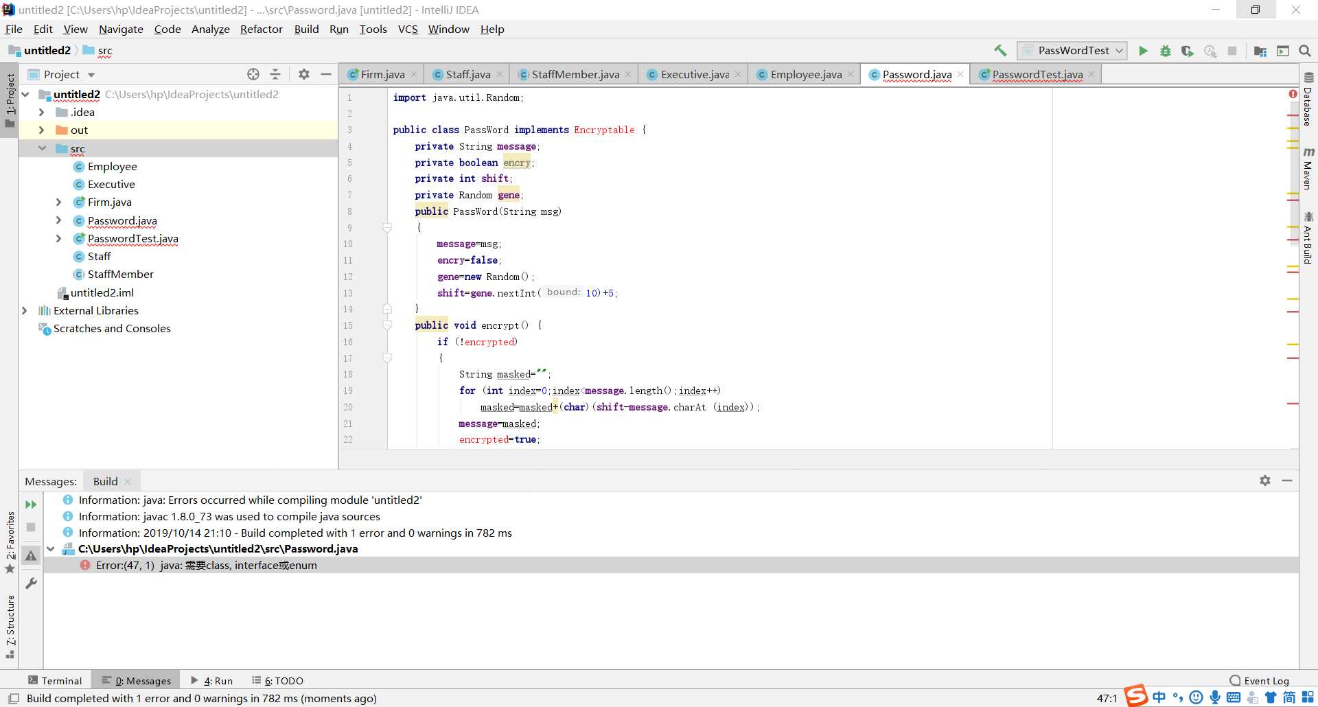This screenshot has width=1318, height=707.
Task: Click the IME soft keyboard icon
Action: click(1234, 697)
